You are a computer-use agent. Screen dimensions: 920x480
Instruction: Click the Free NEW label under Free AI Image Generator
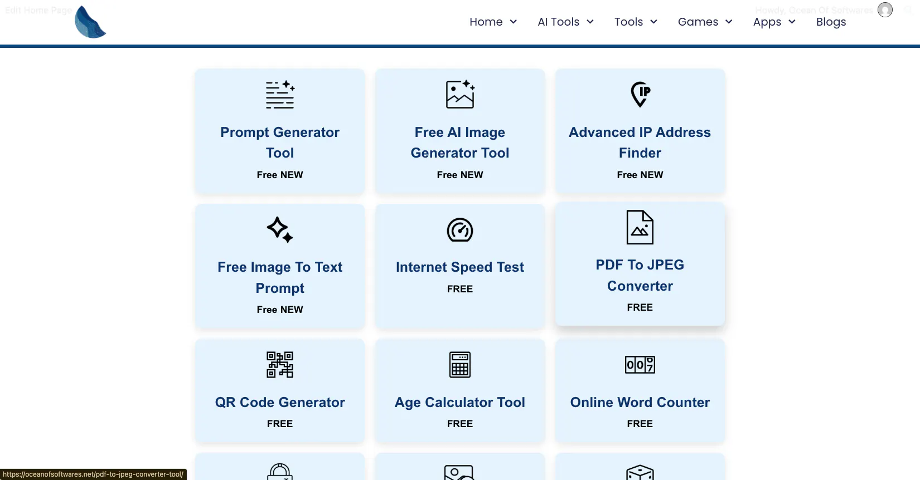[x=460, y=175]
